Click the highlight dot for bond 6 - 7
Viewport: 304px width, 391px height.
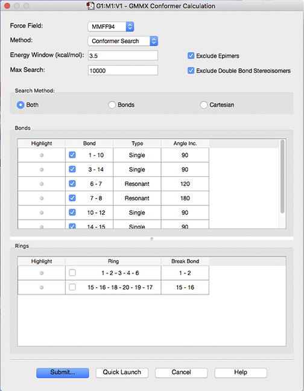tap(42, 184)
